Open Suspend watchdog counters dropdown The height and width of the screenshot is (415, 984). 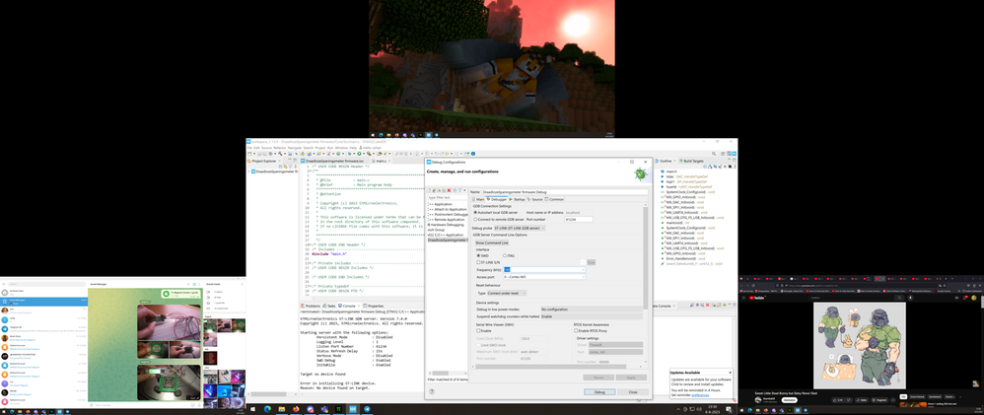point(592,316)
